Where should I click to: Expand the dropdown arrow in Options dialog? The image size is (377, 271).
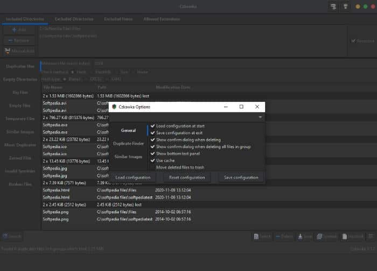[260, 117]
